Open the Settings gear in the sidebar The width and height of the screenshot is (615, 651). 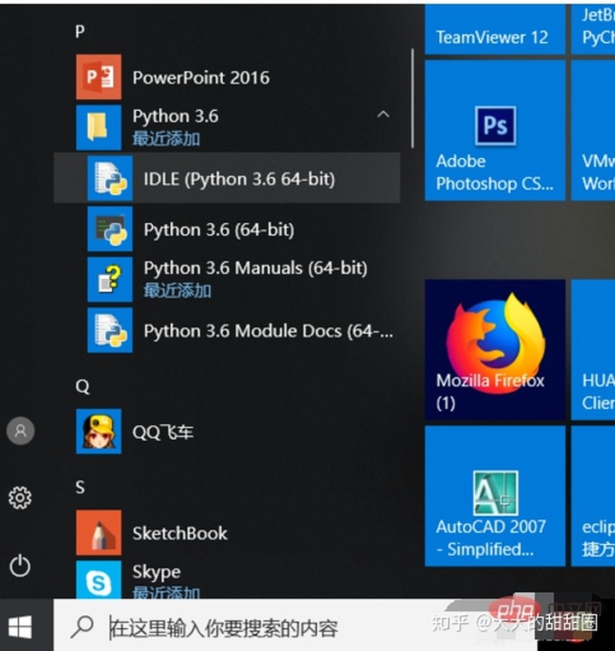[x=20, y=498]
